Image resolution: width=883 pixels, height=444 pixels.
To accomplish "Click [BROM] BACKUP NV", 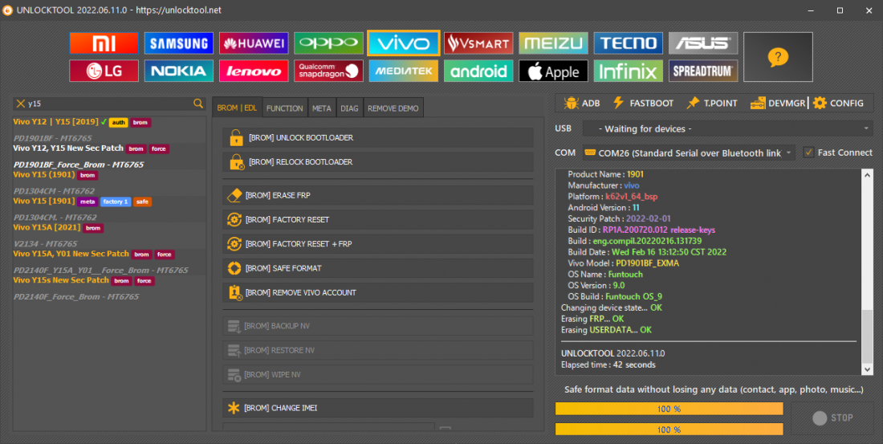I will [377, 326].
